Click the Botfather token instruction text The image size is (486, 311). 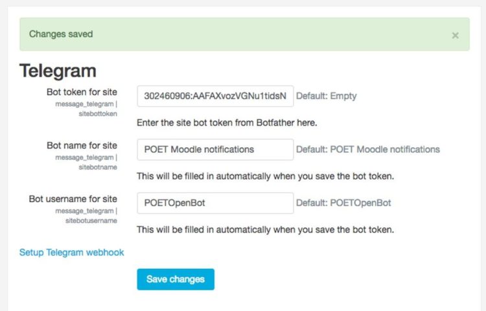click(x=227, y=122)
